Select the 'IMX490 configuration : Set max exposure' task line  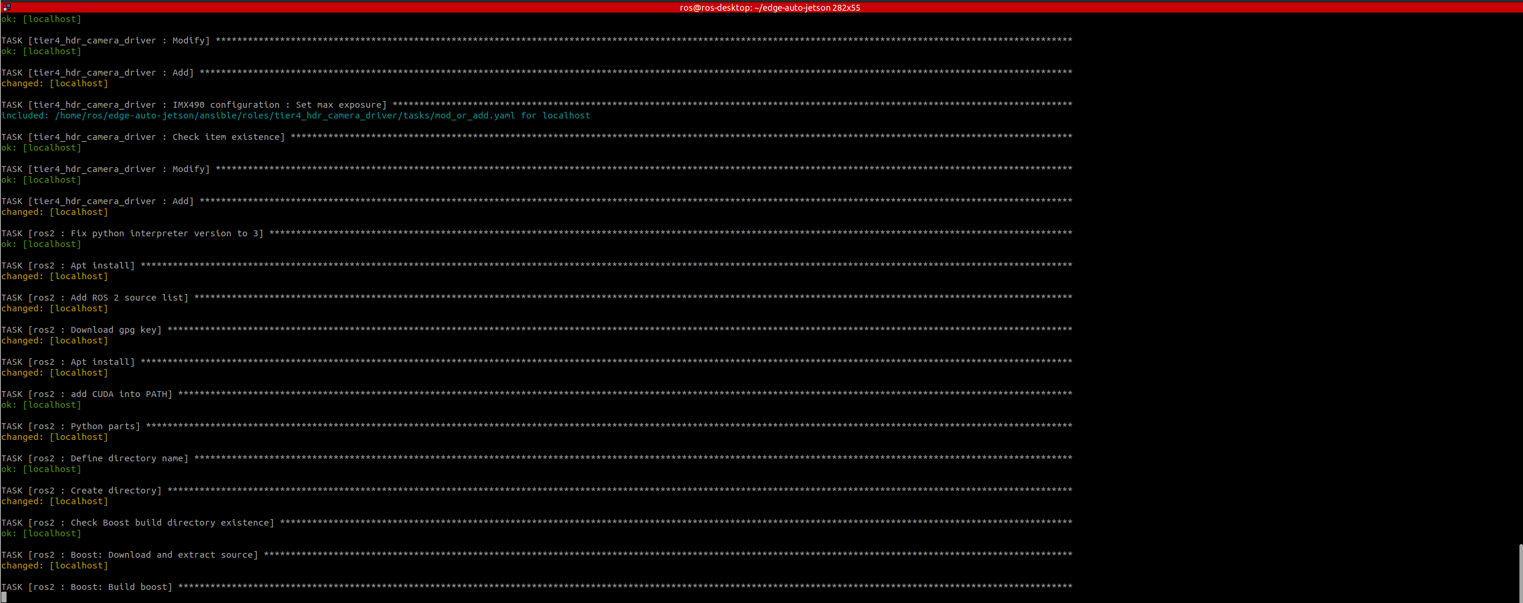pyautogui.click(x=536, y=105)
